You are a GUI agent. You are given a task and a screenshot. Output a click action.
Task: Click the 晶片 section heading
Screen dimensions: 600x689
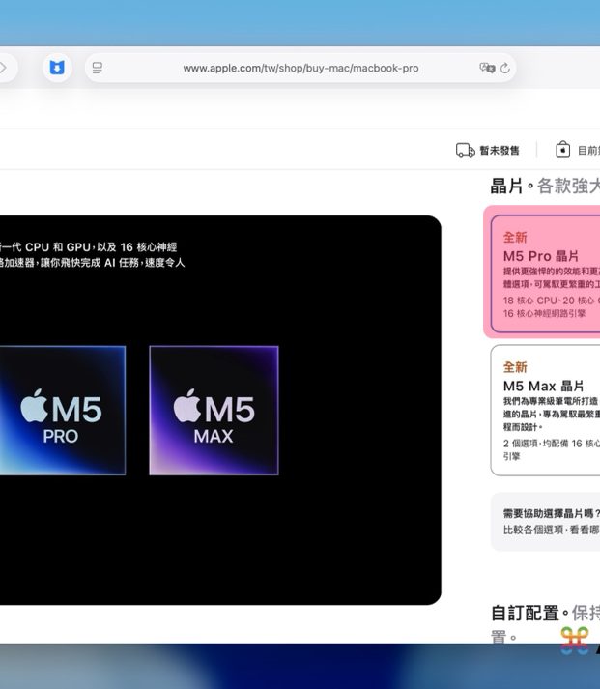pyautogui.click(x=508, y=186)
